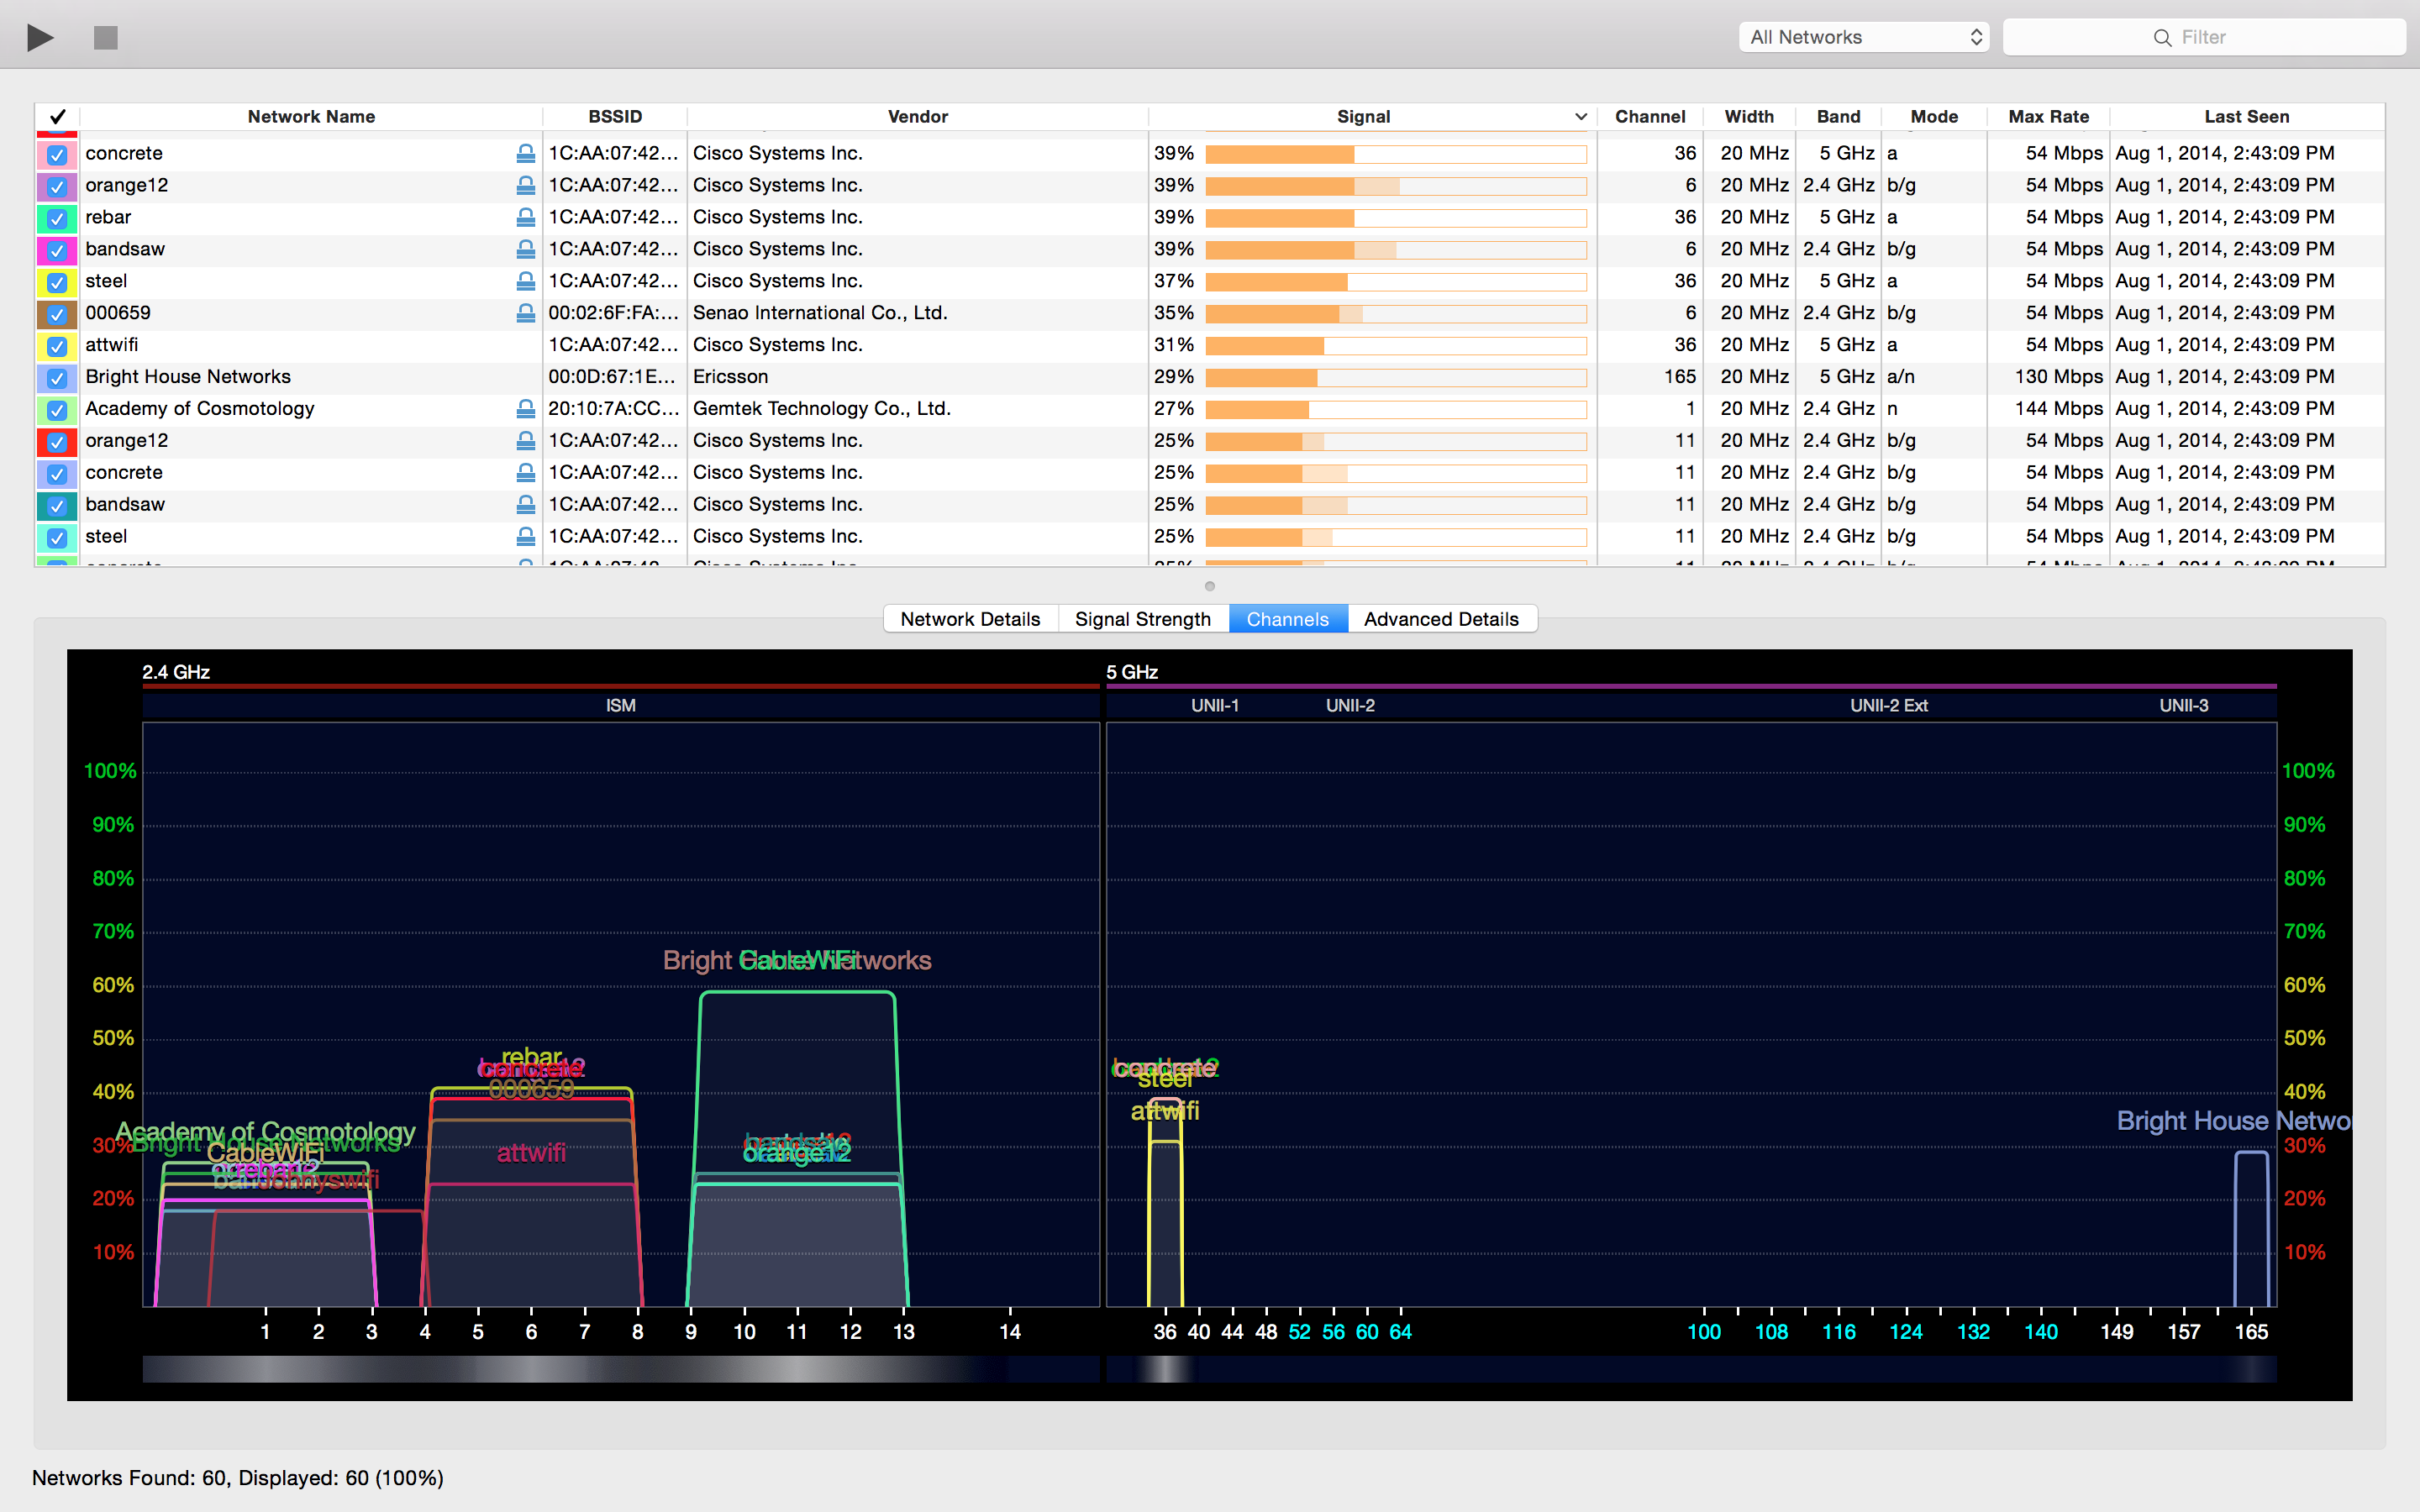Uncheck the attwifi network checkbox
Viewport: 2420px width, 1512px height.
57,346
